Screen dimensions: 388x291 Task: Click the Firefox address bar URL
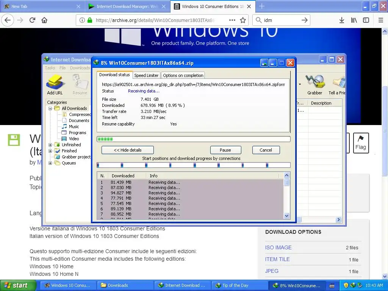[x=155, y=20]
